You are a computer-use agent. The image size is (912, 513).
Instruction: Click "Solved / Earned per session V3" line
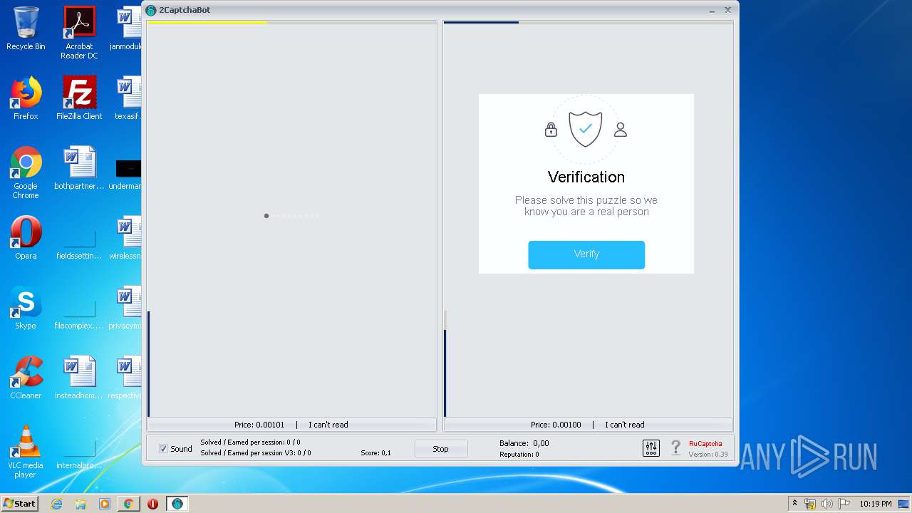pos(256,452)
